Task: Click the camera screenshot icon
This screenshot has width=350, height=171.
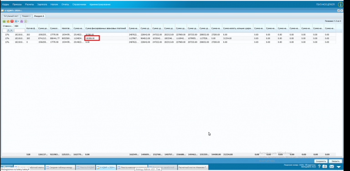Action: pyautogui.click(x=325, y=166)
